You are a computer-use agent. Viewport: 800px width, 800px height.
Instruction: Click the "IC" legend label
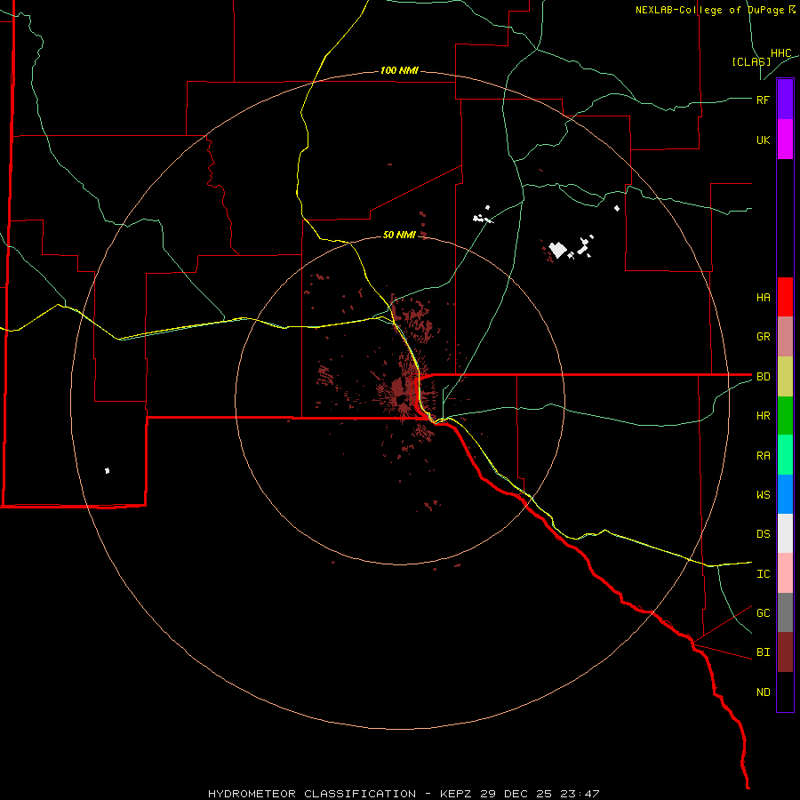(763, 574)
